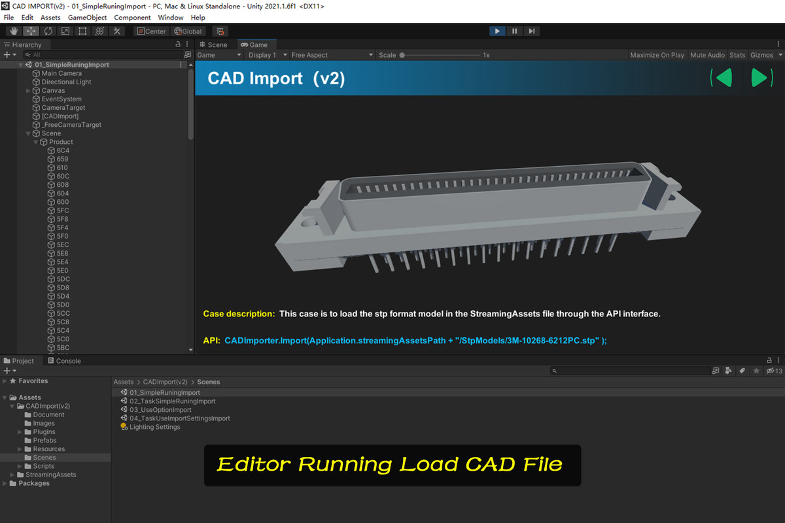Expand Plugins folder in Project
785x523 pixels.
tap(20, 432)
